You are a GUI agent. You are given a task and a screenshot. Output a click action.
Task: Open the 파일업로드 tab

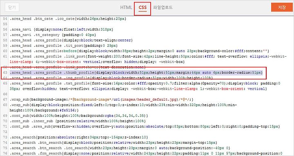pyautogui.click(x=163, y=7)
